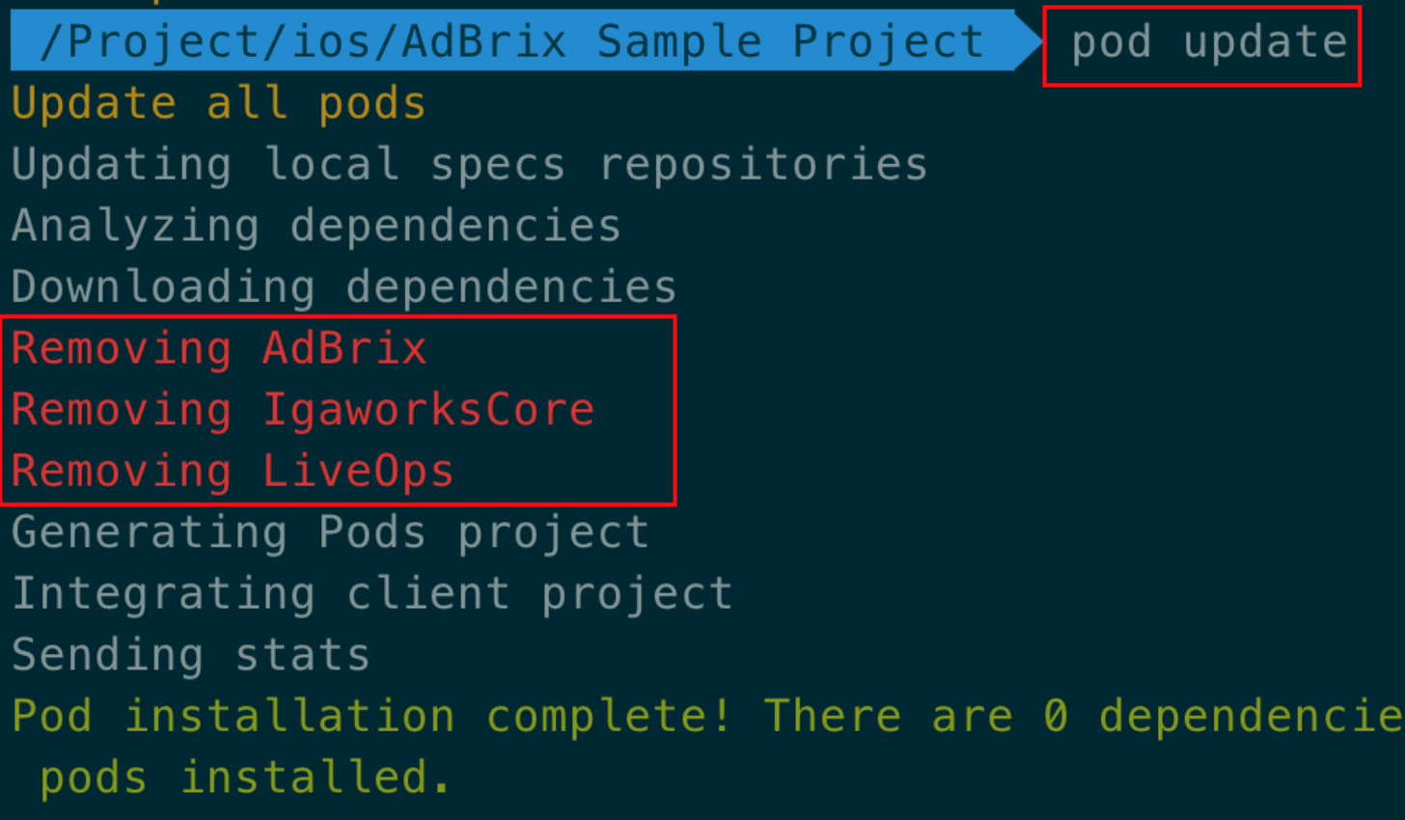Click the word 'IgaworksCore'
Image resolution: width=1405 pixels, height=820 pixels.
428,411
